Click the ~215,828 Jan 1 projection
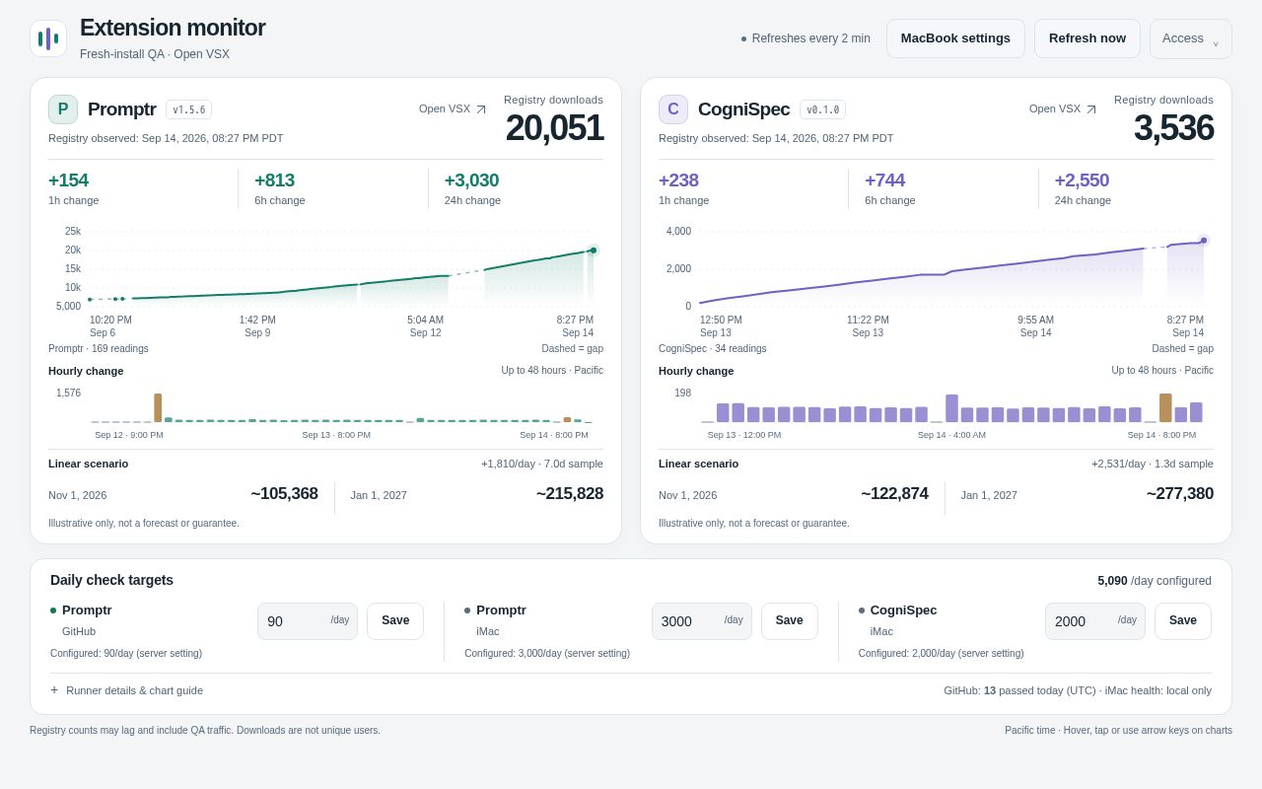This screenshot has width=1262, height=789. coord(570,494)
